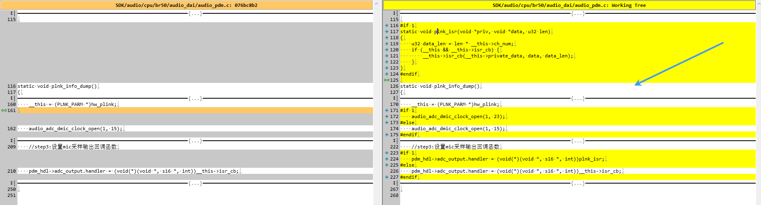Click the plus marker beside line 173 #else
The height and width of the screenshot is (205, 761).
coord(387,123)
